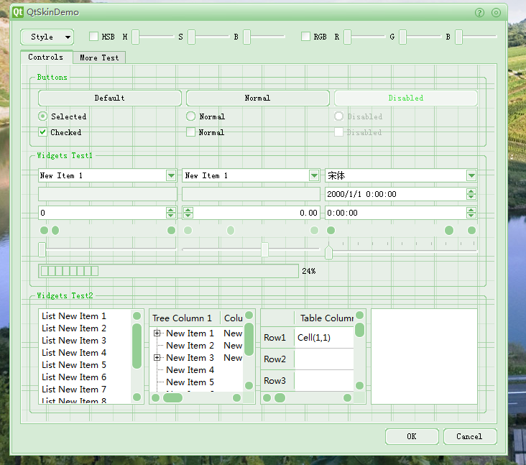The width and height of the screenshot is (526, 465).
Task: Click the spin arrows on the integer 0 field
Action: (x=171, y=213)
